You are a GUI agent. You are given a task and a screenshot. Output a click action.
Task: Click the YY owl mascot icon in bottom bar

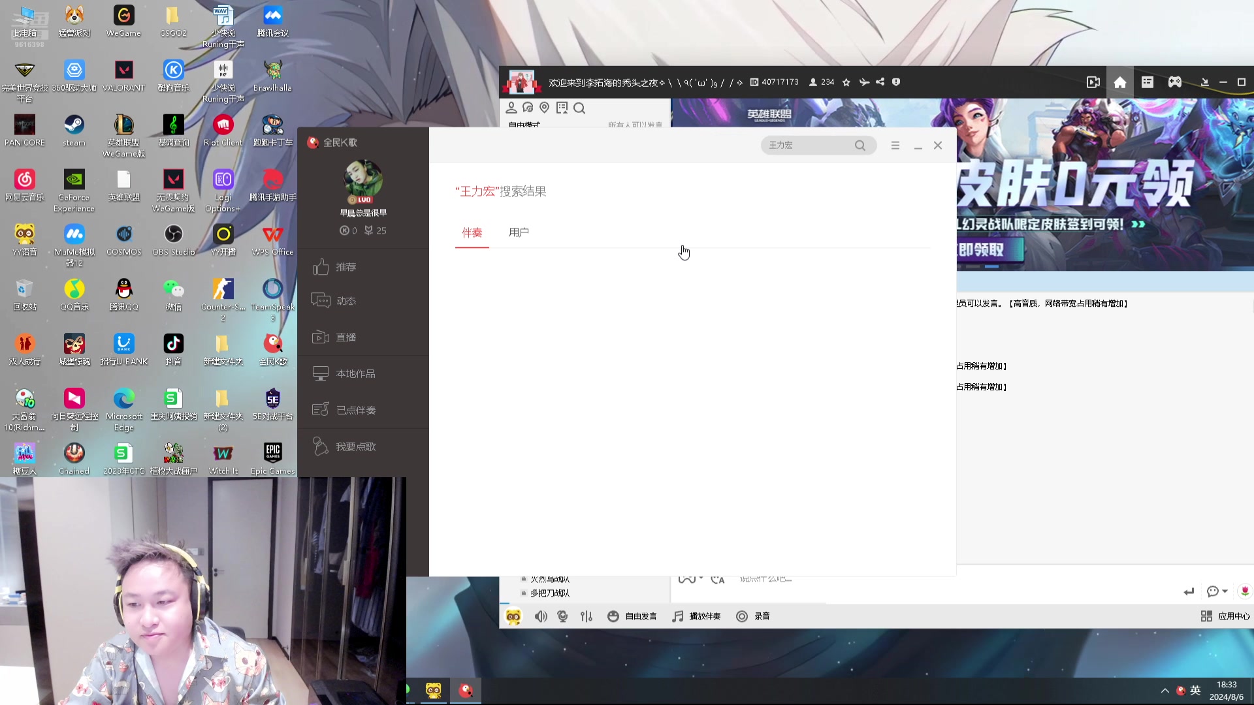pos(513,617)
